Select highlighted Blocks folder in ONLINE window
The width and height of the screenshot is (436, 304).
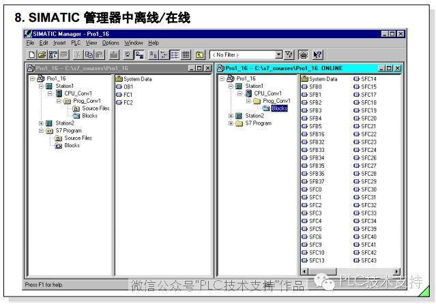coord(279,108)
